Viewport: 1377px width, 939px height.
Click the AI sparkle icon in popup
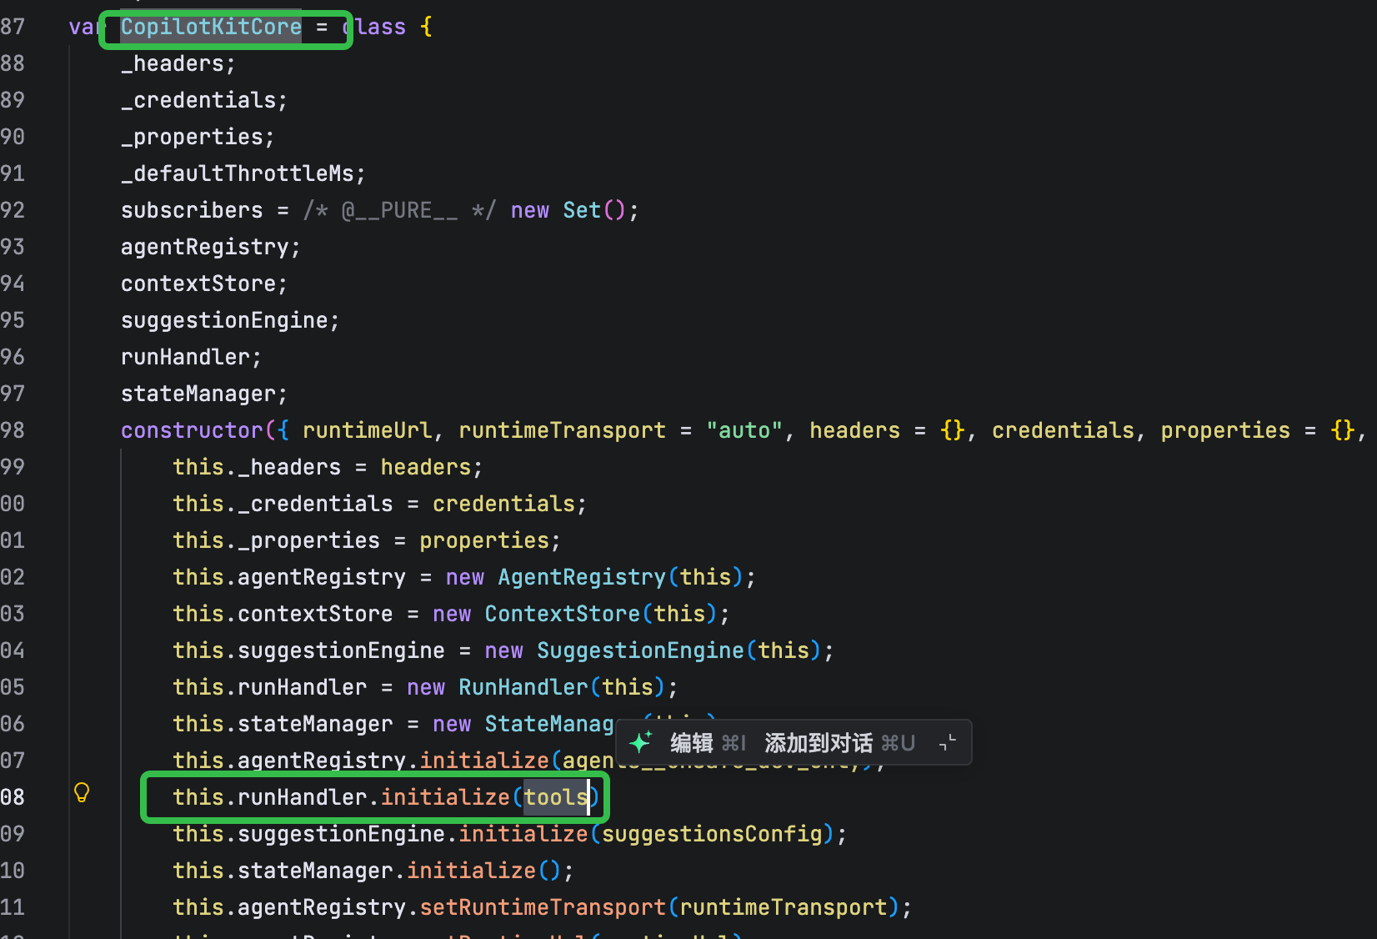pyautogui.click(x=640, y=742)
